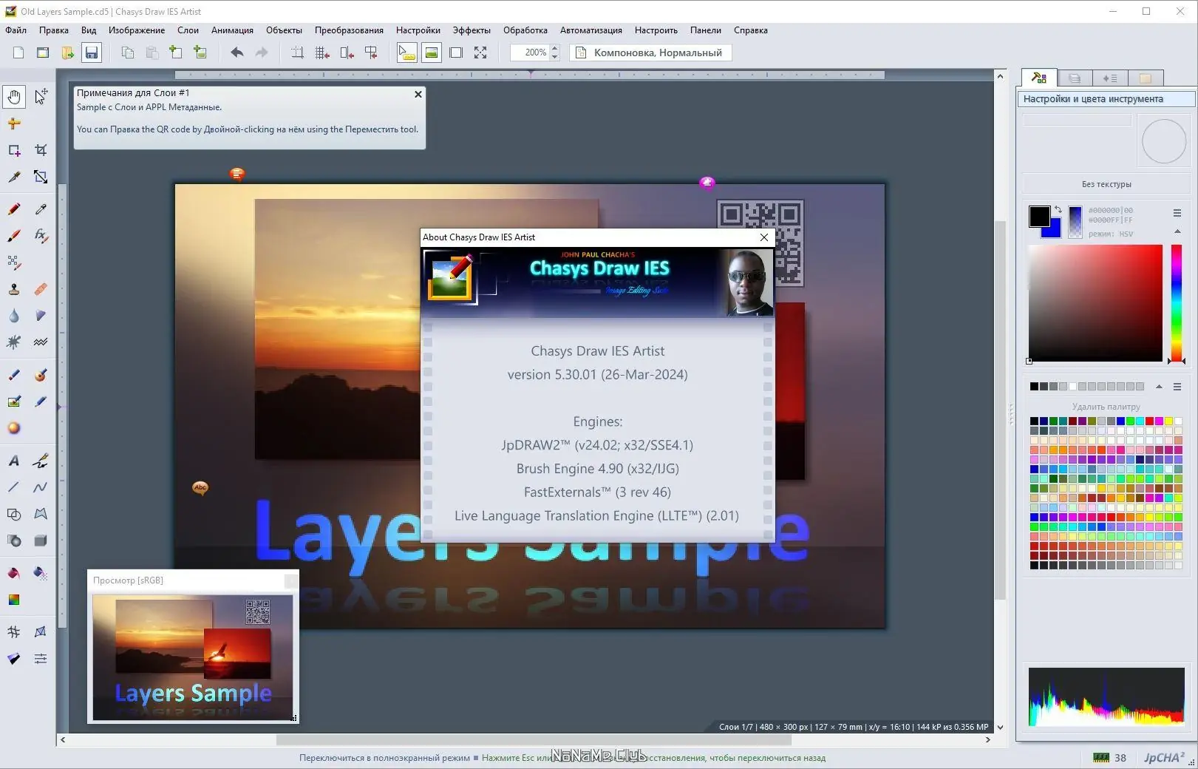The image size is (1198, 769).
Task: Increase zoom with the up stepper arrow
Action: point(555,49)
